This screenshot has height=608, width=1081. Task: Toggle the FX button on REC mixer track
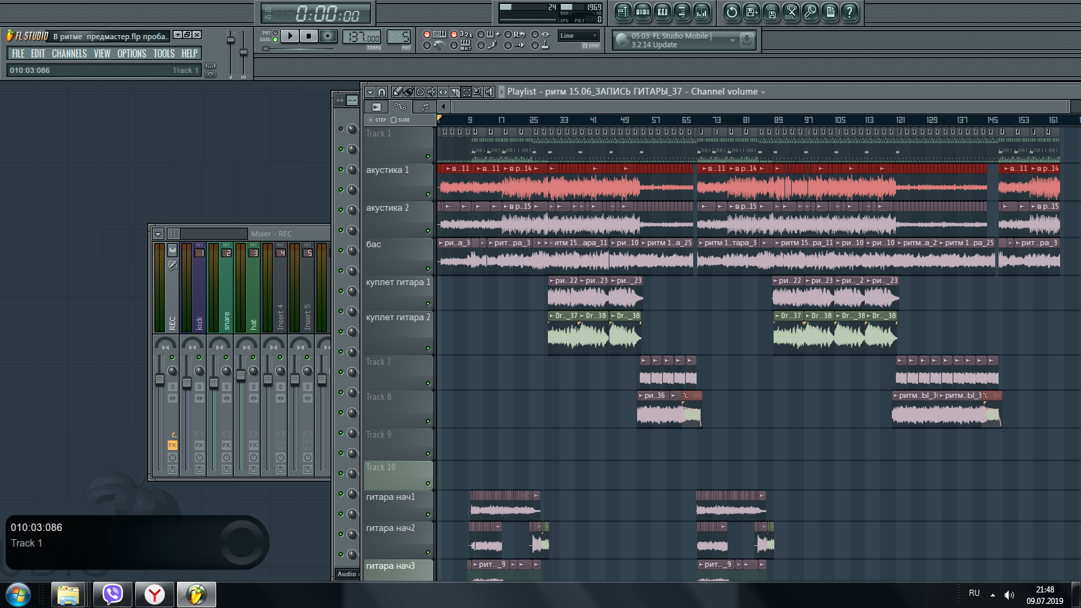coord(172,445)
